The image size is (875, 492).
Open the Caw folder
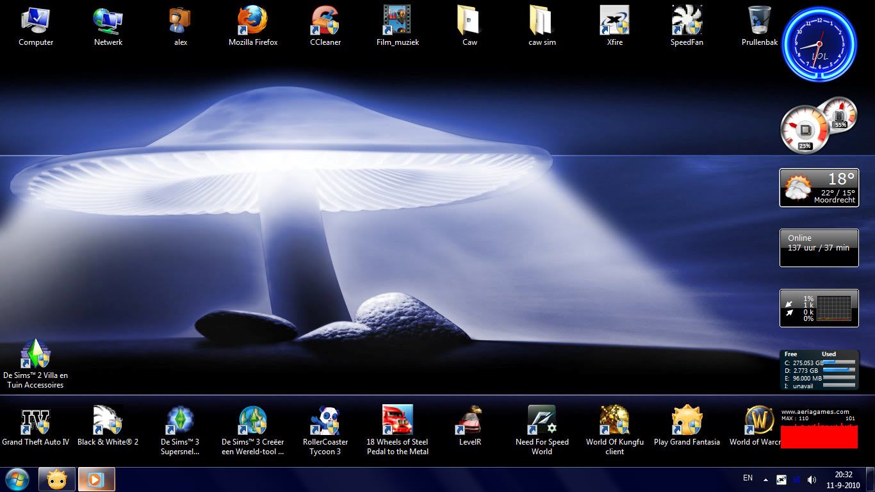click(x=470, y=26)
